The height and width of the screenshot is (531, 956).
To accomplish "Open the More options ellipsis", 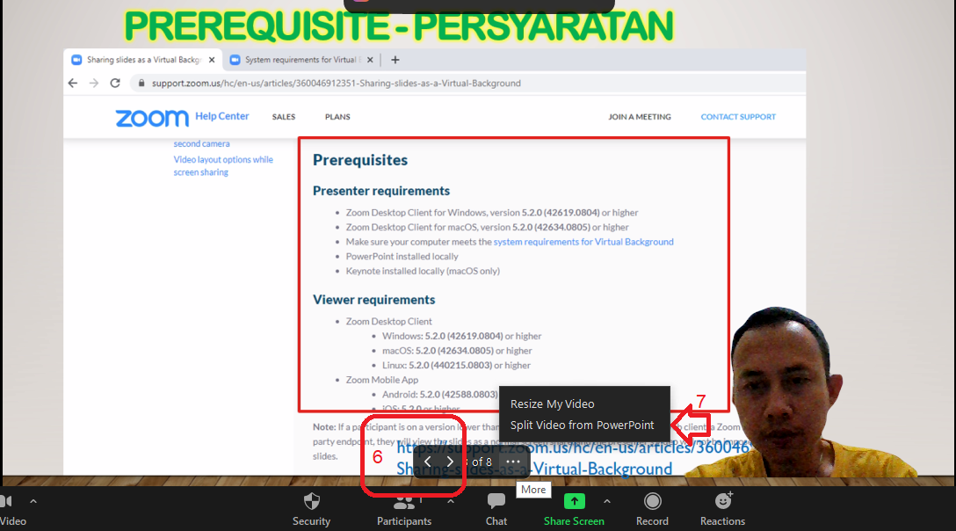I will coord(513,462).
